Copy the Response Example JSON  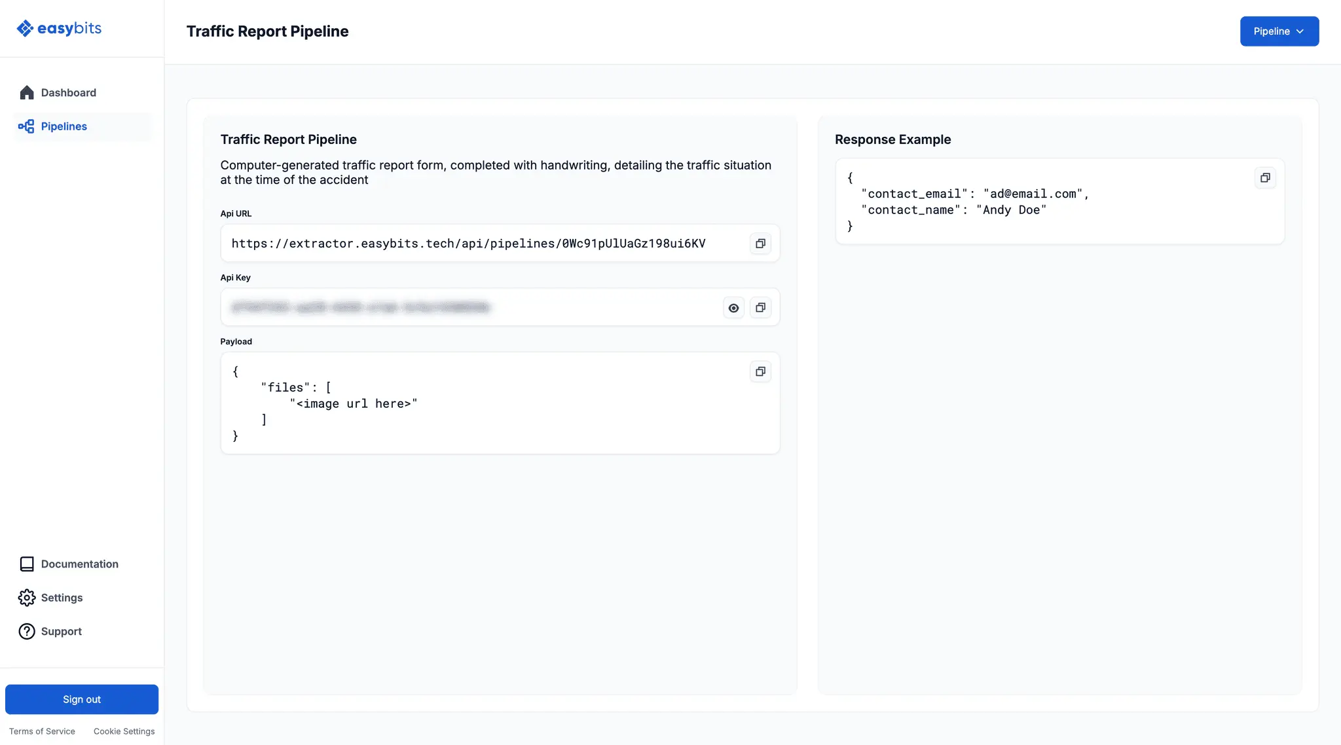(1265, 178)
